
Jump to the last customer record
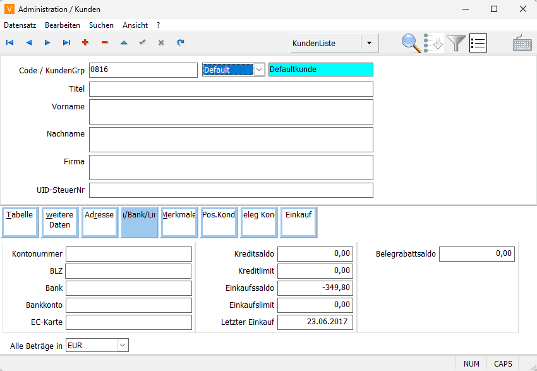pos(66,43)
